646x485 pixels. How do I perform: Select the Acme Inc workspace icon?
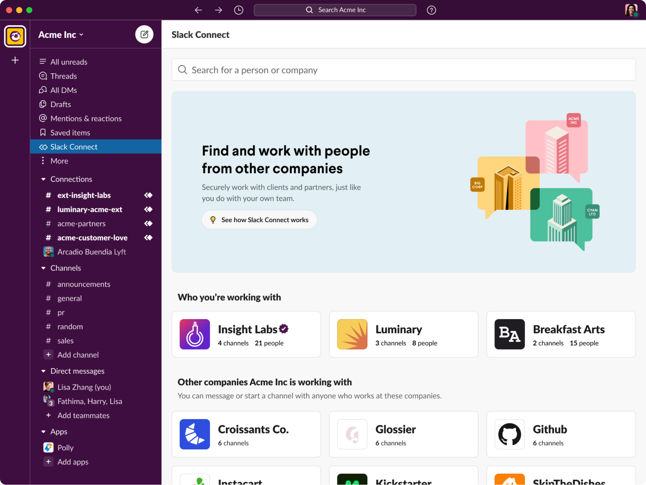click(15, 36)
